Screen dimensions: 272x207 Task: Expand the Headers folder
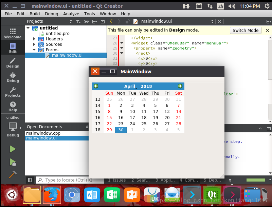pos(34,39)
